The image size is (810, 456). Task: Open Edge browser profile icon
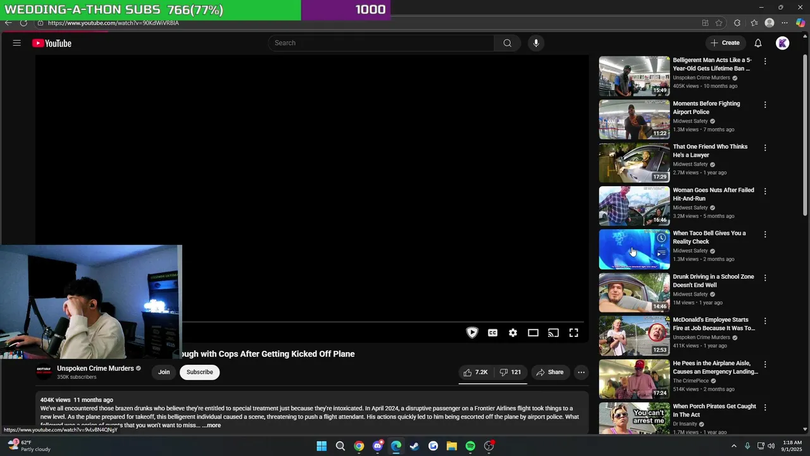tap(769, 23)
